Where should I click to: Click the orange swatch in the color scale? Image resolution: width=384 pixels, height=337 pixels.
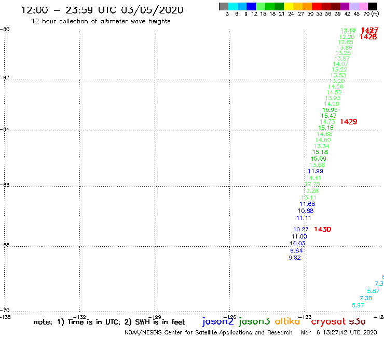pyautogui.click(x=307, y=6)
